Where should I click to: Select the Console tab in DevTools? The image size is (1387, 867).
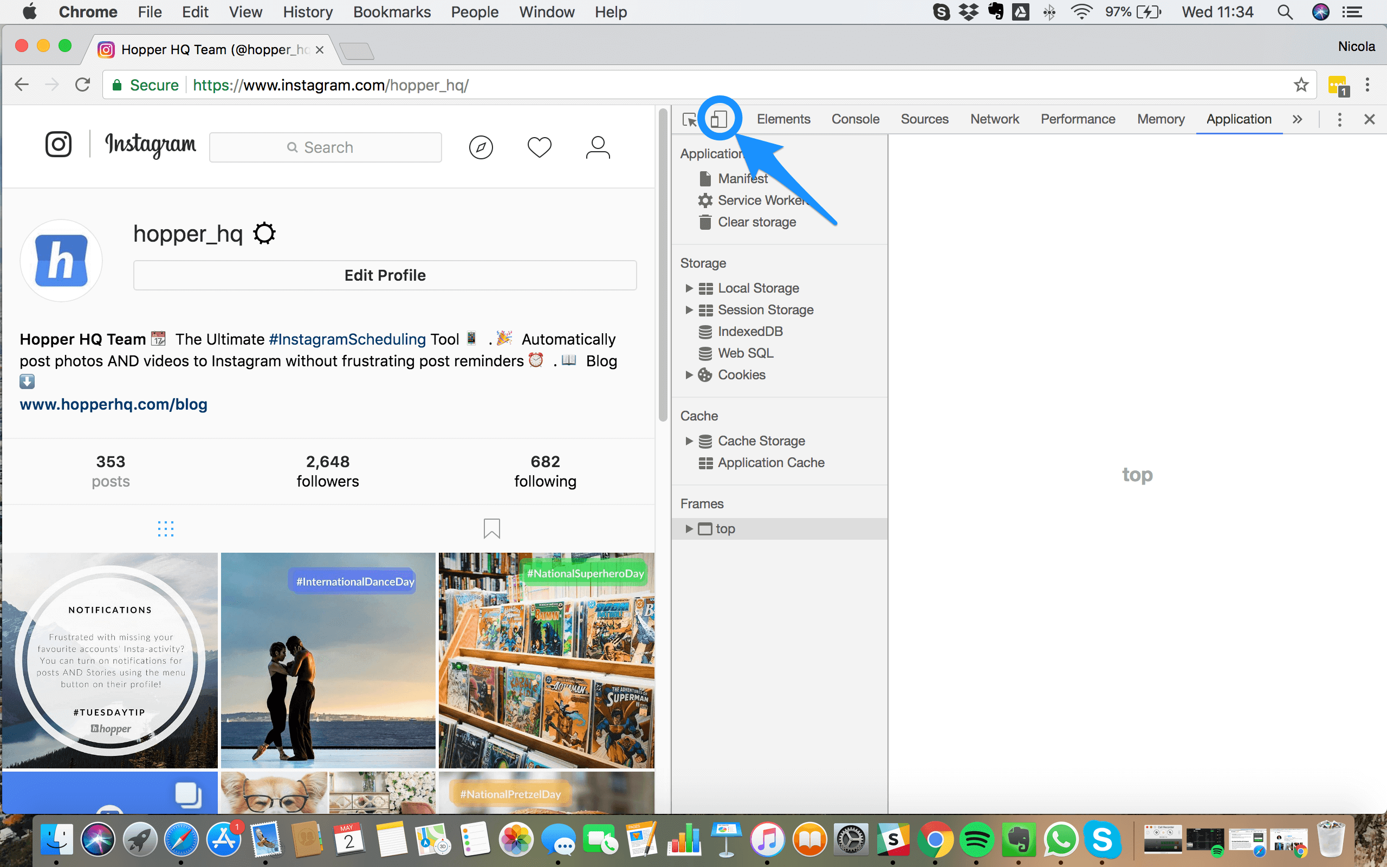(x=857, y=118)
